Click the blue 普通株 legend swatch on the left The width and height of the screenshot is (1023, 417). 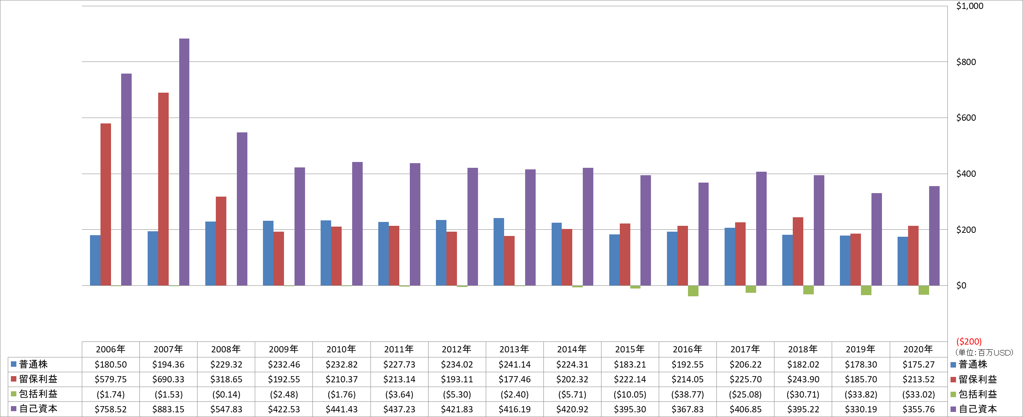(x=14, y=364)
